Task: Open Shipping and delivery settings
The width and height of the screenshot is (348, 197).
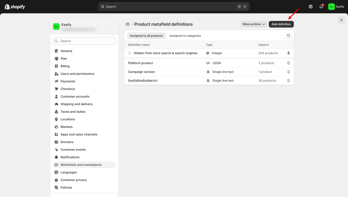Action: (x=76, y=104)
